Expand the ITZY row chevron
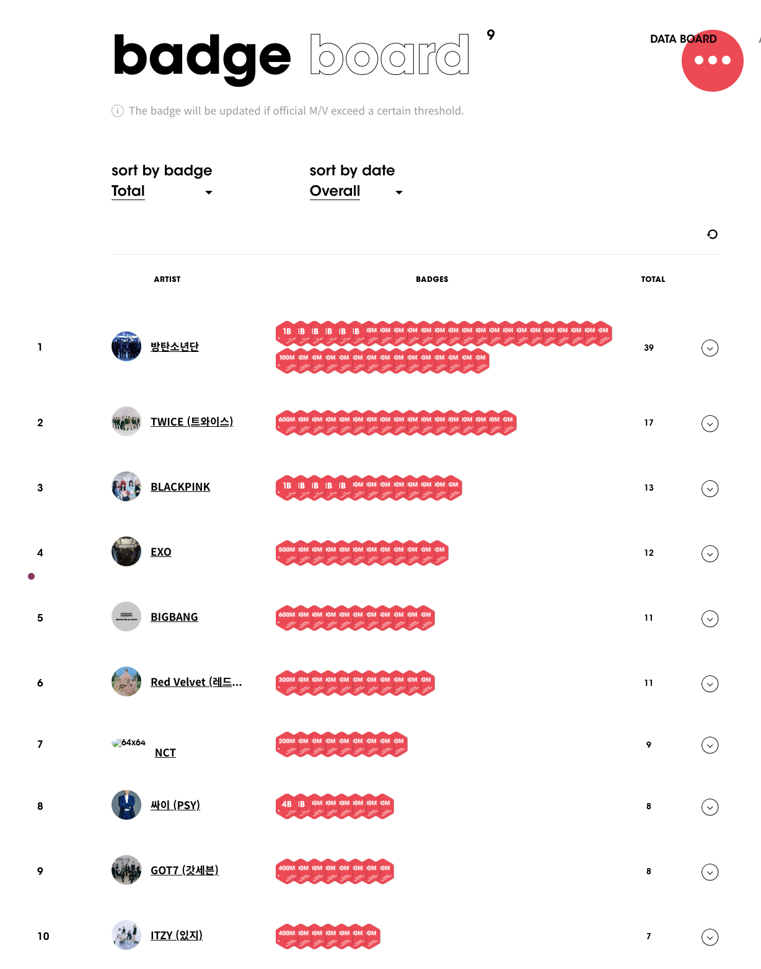The height and width of the screenshot is (969, 761). [710, 937]
